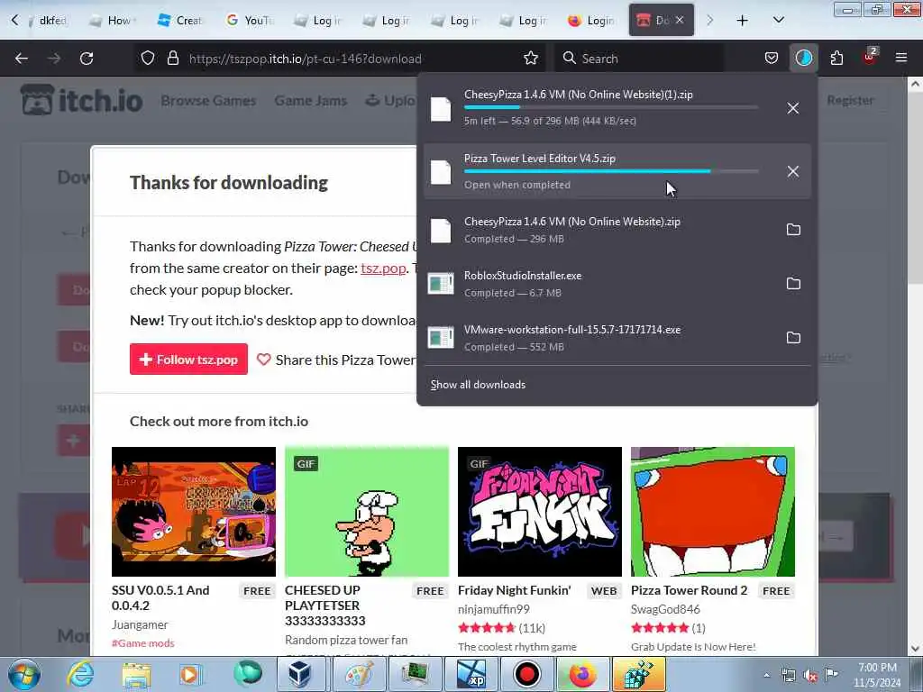The width and height of the screenshot is (923, 692).
Task: Cancel the CheesyPizza (1).zip download
Action: pos(793,108)
